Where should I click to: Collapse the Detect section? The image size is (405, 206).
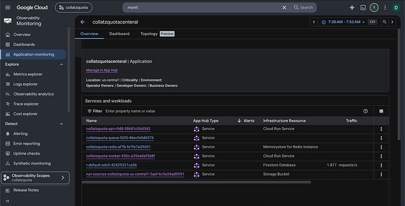61,124
